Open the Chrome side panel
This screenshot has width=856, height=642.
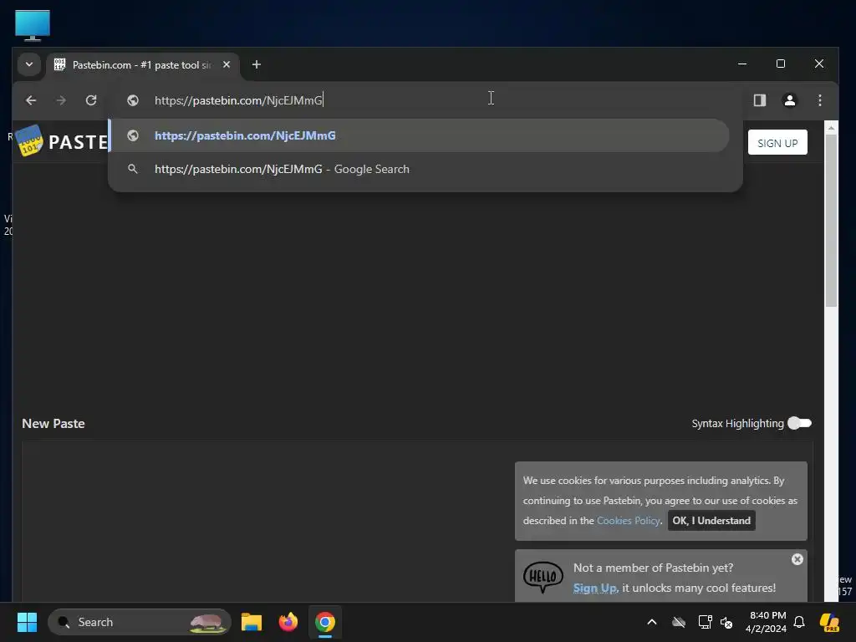(759, 100)
